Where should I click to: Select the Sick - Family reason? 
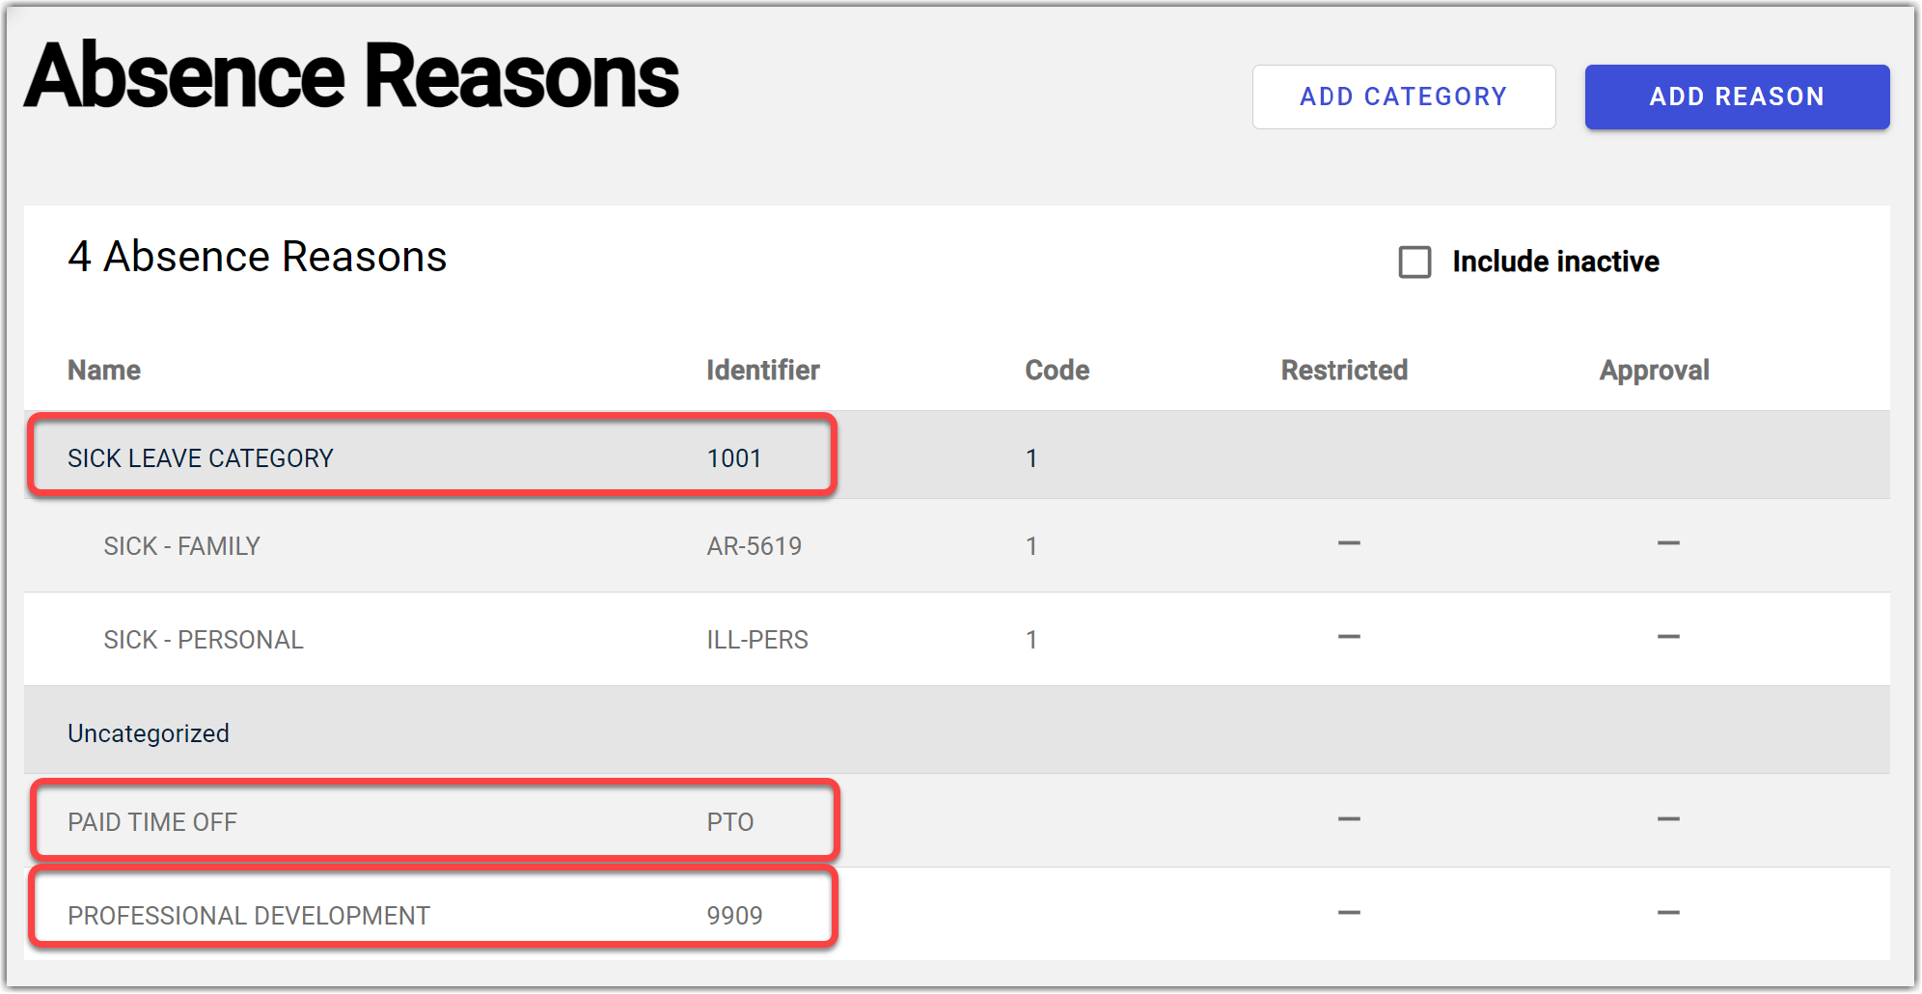click(x=182, y=546)
